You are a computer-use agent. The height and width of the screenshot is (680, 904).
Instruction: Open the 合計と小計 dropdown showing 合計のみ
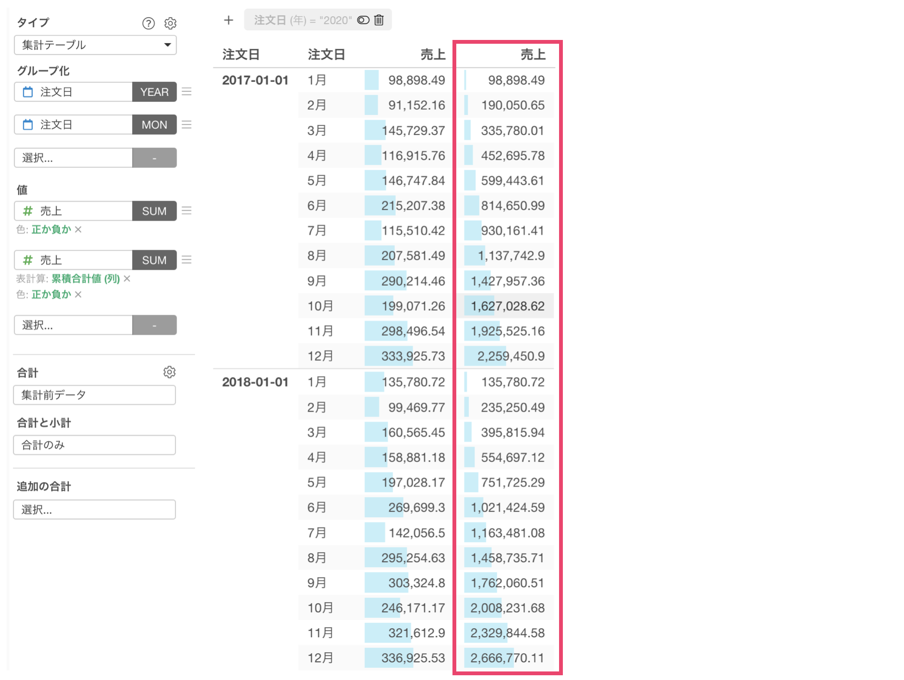(94, 445)
